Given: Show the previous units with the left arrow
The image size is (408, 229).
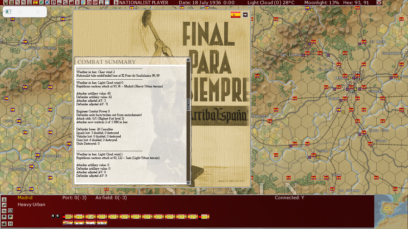Looking at the screenshot, I should click(53, 216).
